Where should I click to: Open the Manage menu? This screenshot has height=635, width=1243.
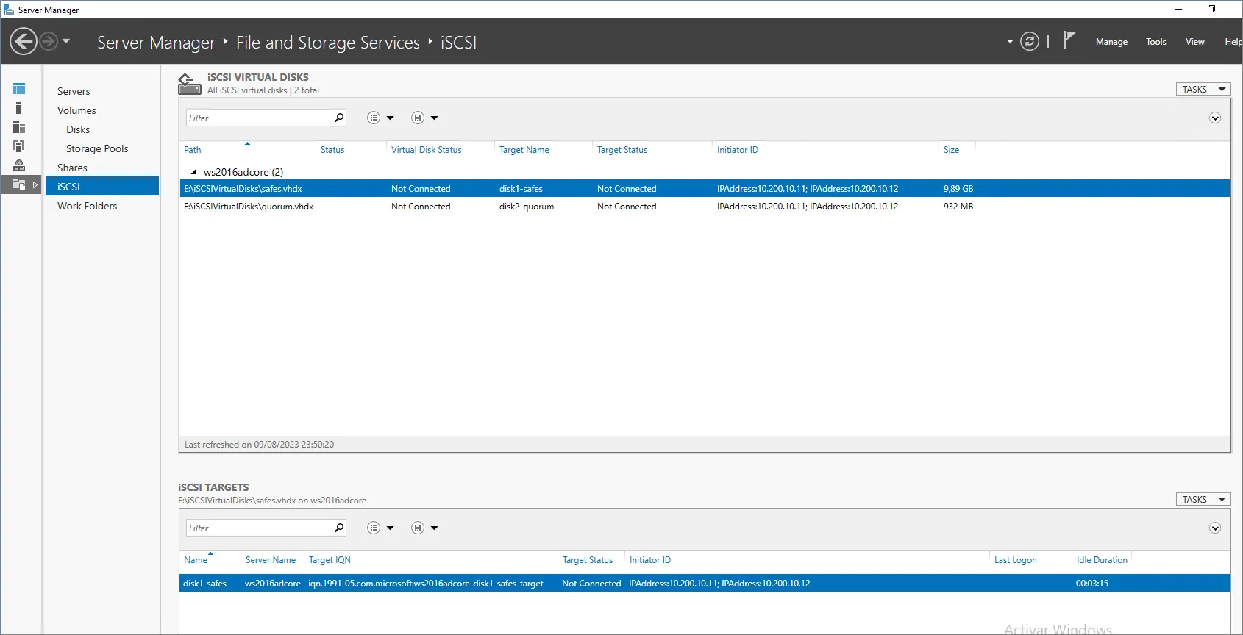tap(1111, 42)
